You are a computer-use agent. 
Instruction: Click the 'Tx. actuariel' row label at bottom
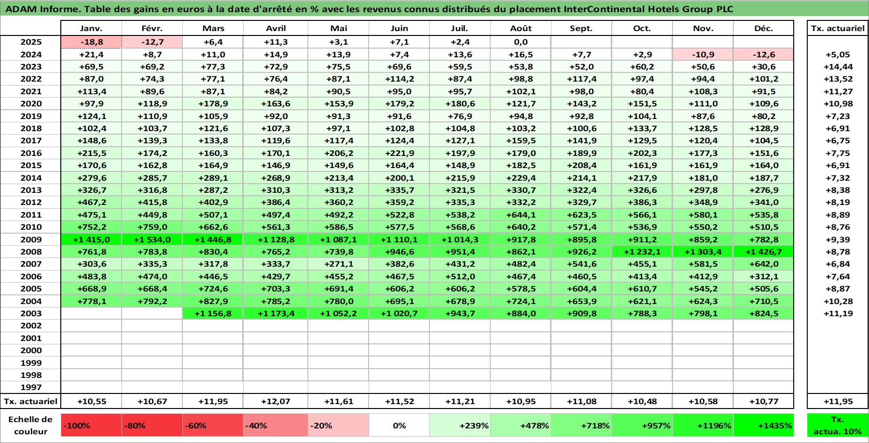31,401
